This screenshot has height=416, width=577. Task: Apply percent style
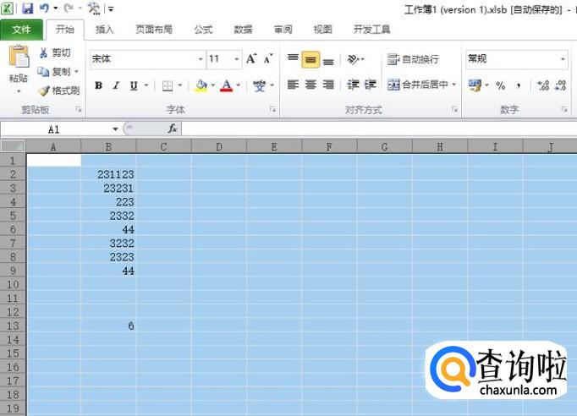point(500,85)
